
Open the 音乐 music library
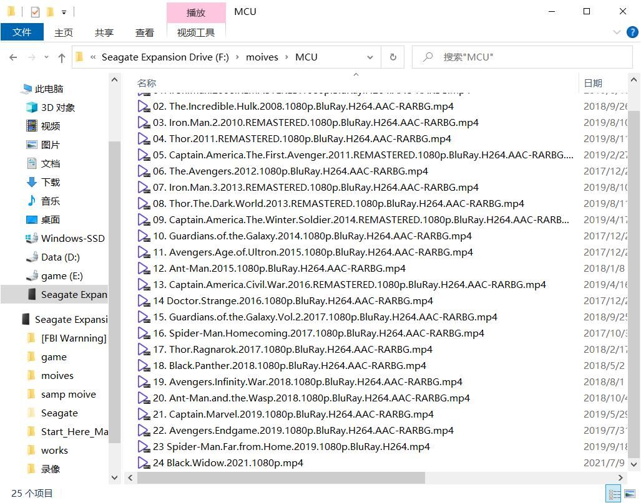[x=50, y=201]
